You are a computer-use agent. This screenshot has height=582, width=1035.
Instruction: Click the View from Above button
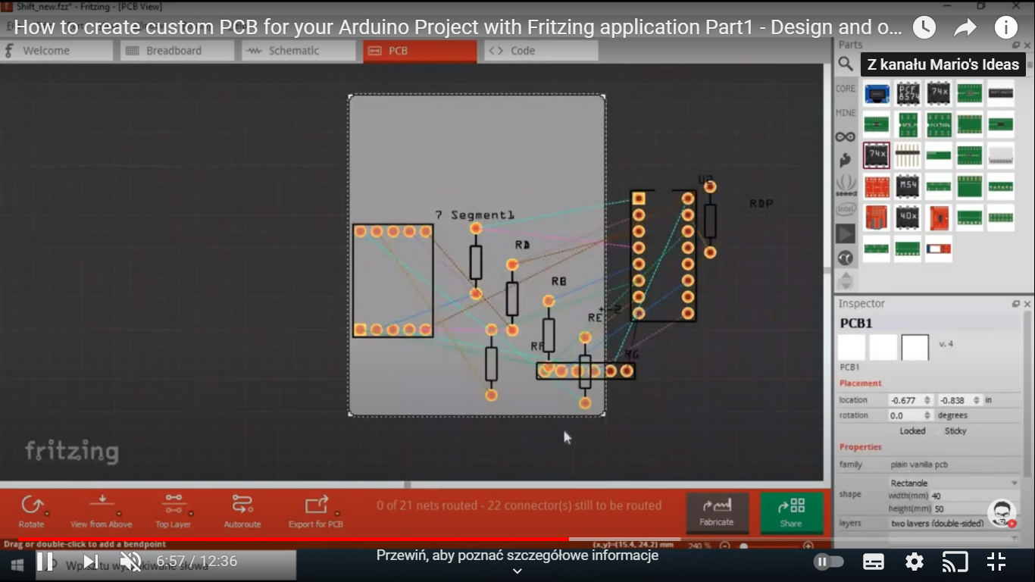101,511
